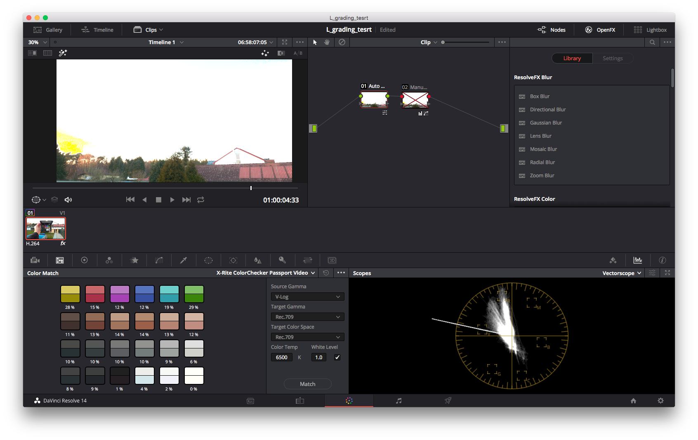Mute the viewer audio
Image resolution: width=698 pixels, height=440 pixels.
(68, 200)
